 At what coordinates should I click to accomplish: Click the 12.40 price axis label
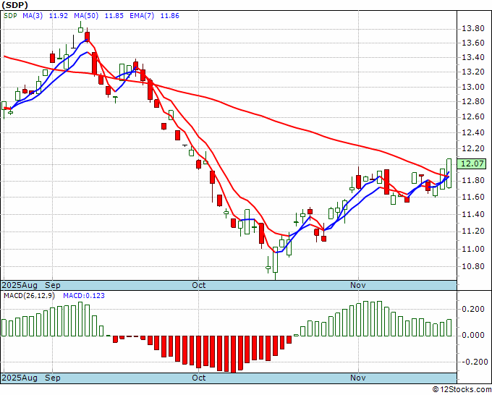(x=473, y=132)
